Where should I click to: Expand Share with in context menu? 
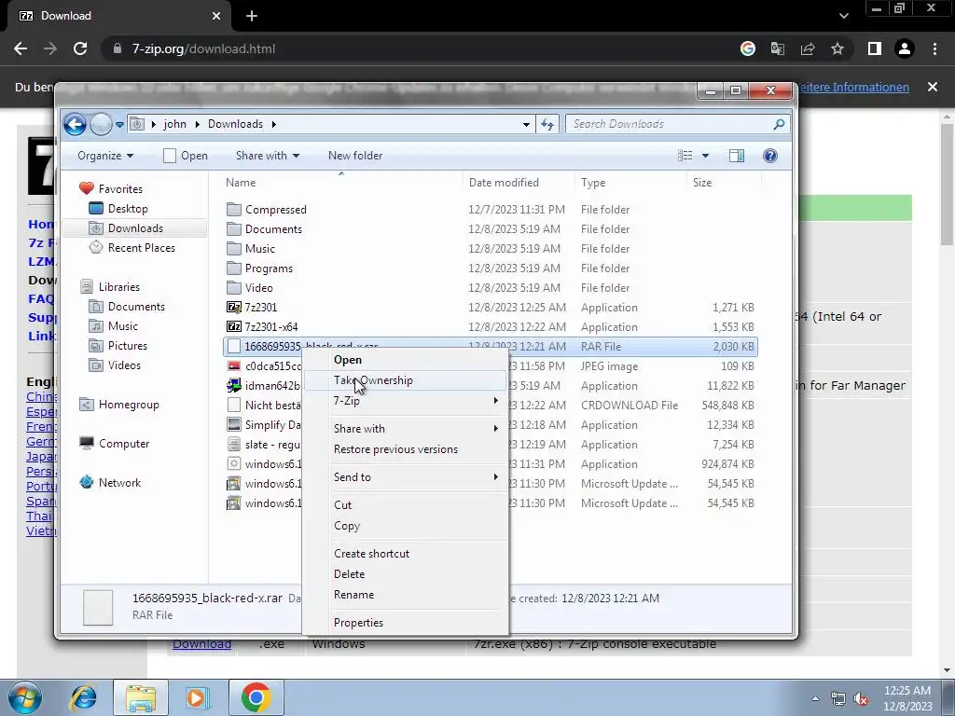(x=405, y=429)
